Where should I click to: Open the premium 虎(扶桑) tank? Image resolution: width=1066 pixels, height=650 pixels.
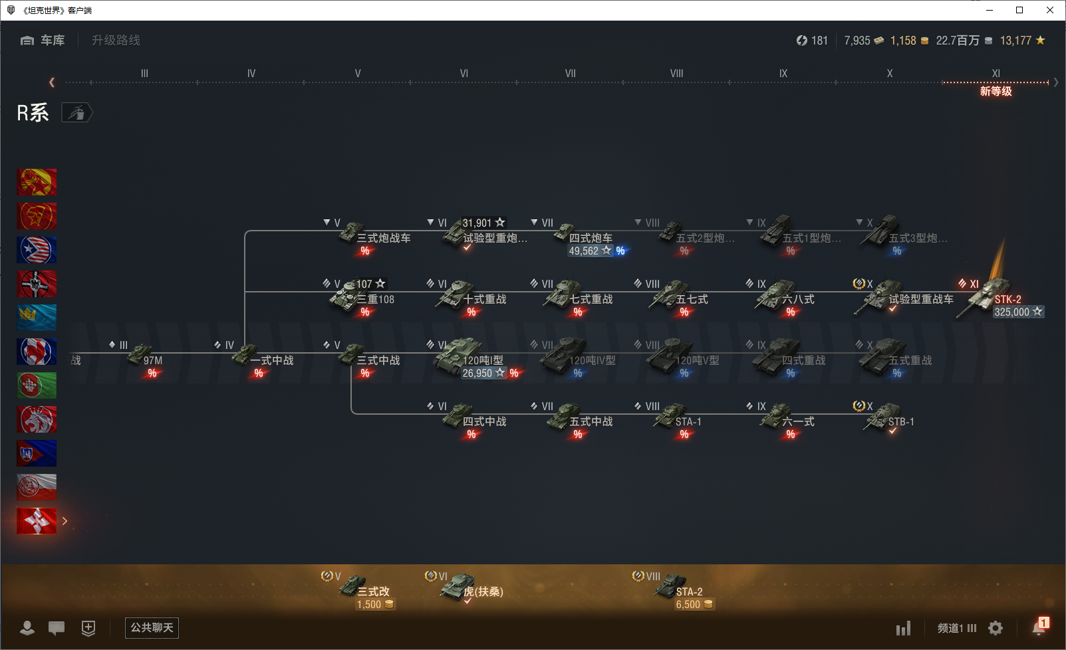click(x=465, y=589)
